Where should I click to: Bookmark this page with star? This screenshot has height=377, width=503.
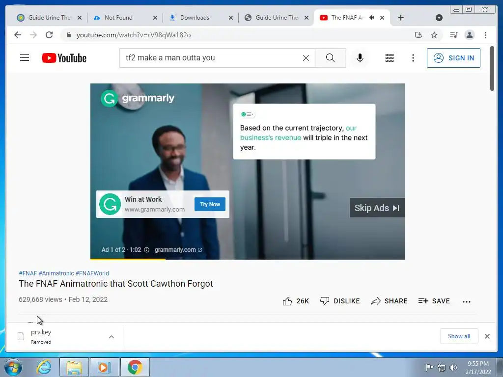pos(434,35)
